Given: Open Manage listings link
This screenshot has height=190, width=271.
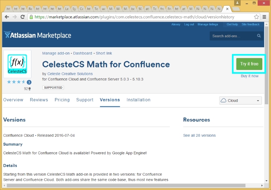Looking at the screenshot, I should pos(208,25).
